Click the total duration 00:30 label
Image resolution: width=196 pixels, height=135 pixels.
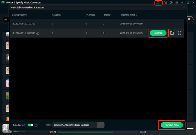tap(143, 132)
